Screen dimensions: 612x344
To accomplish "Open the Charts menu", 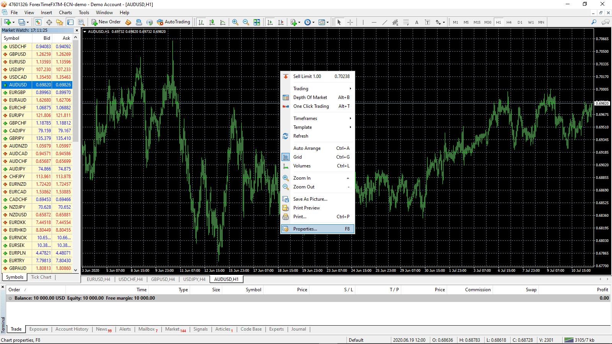I will pos(65,12).
